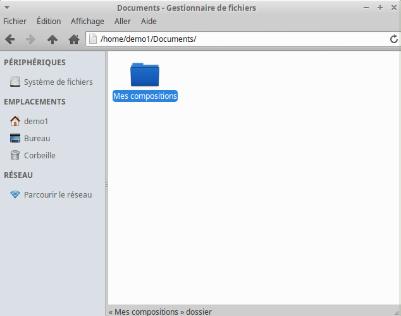Go up to the parent folder
The image size is (401, 316).
(52, 39)
